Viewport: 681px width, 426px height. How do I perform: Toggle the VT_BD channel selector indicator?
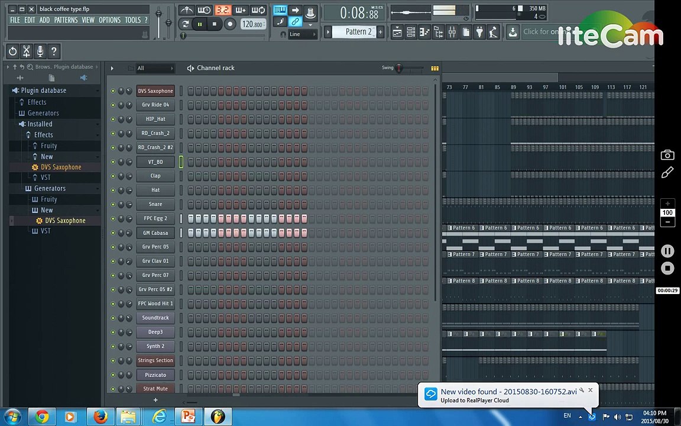click(181, 162)
